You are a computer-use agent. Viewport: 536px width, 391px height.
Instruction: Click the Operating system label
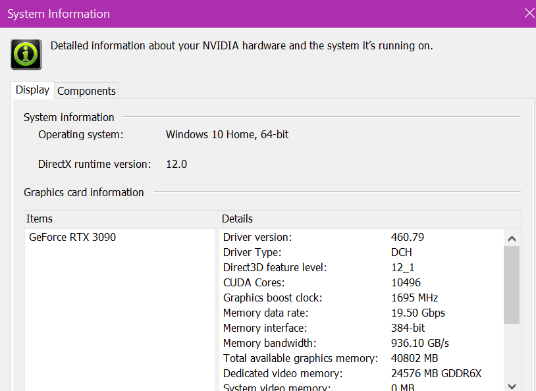point(81,135)
